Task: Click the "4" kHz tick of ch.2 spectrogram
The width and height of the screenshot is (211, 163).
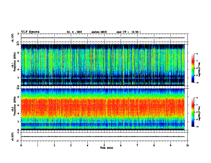Action: pyautogui.click(x=18, y=113)
